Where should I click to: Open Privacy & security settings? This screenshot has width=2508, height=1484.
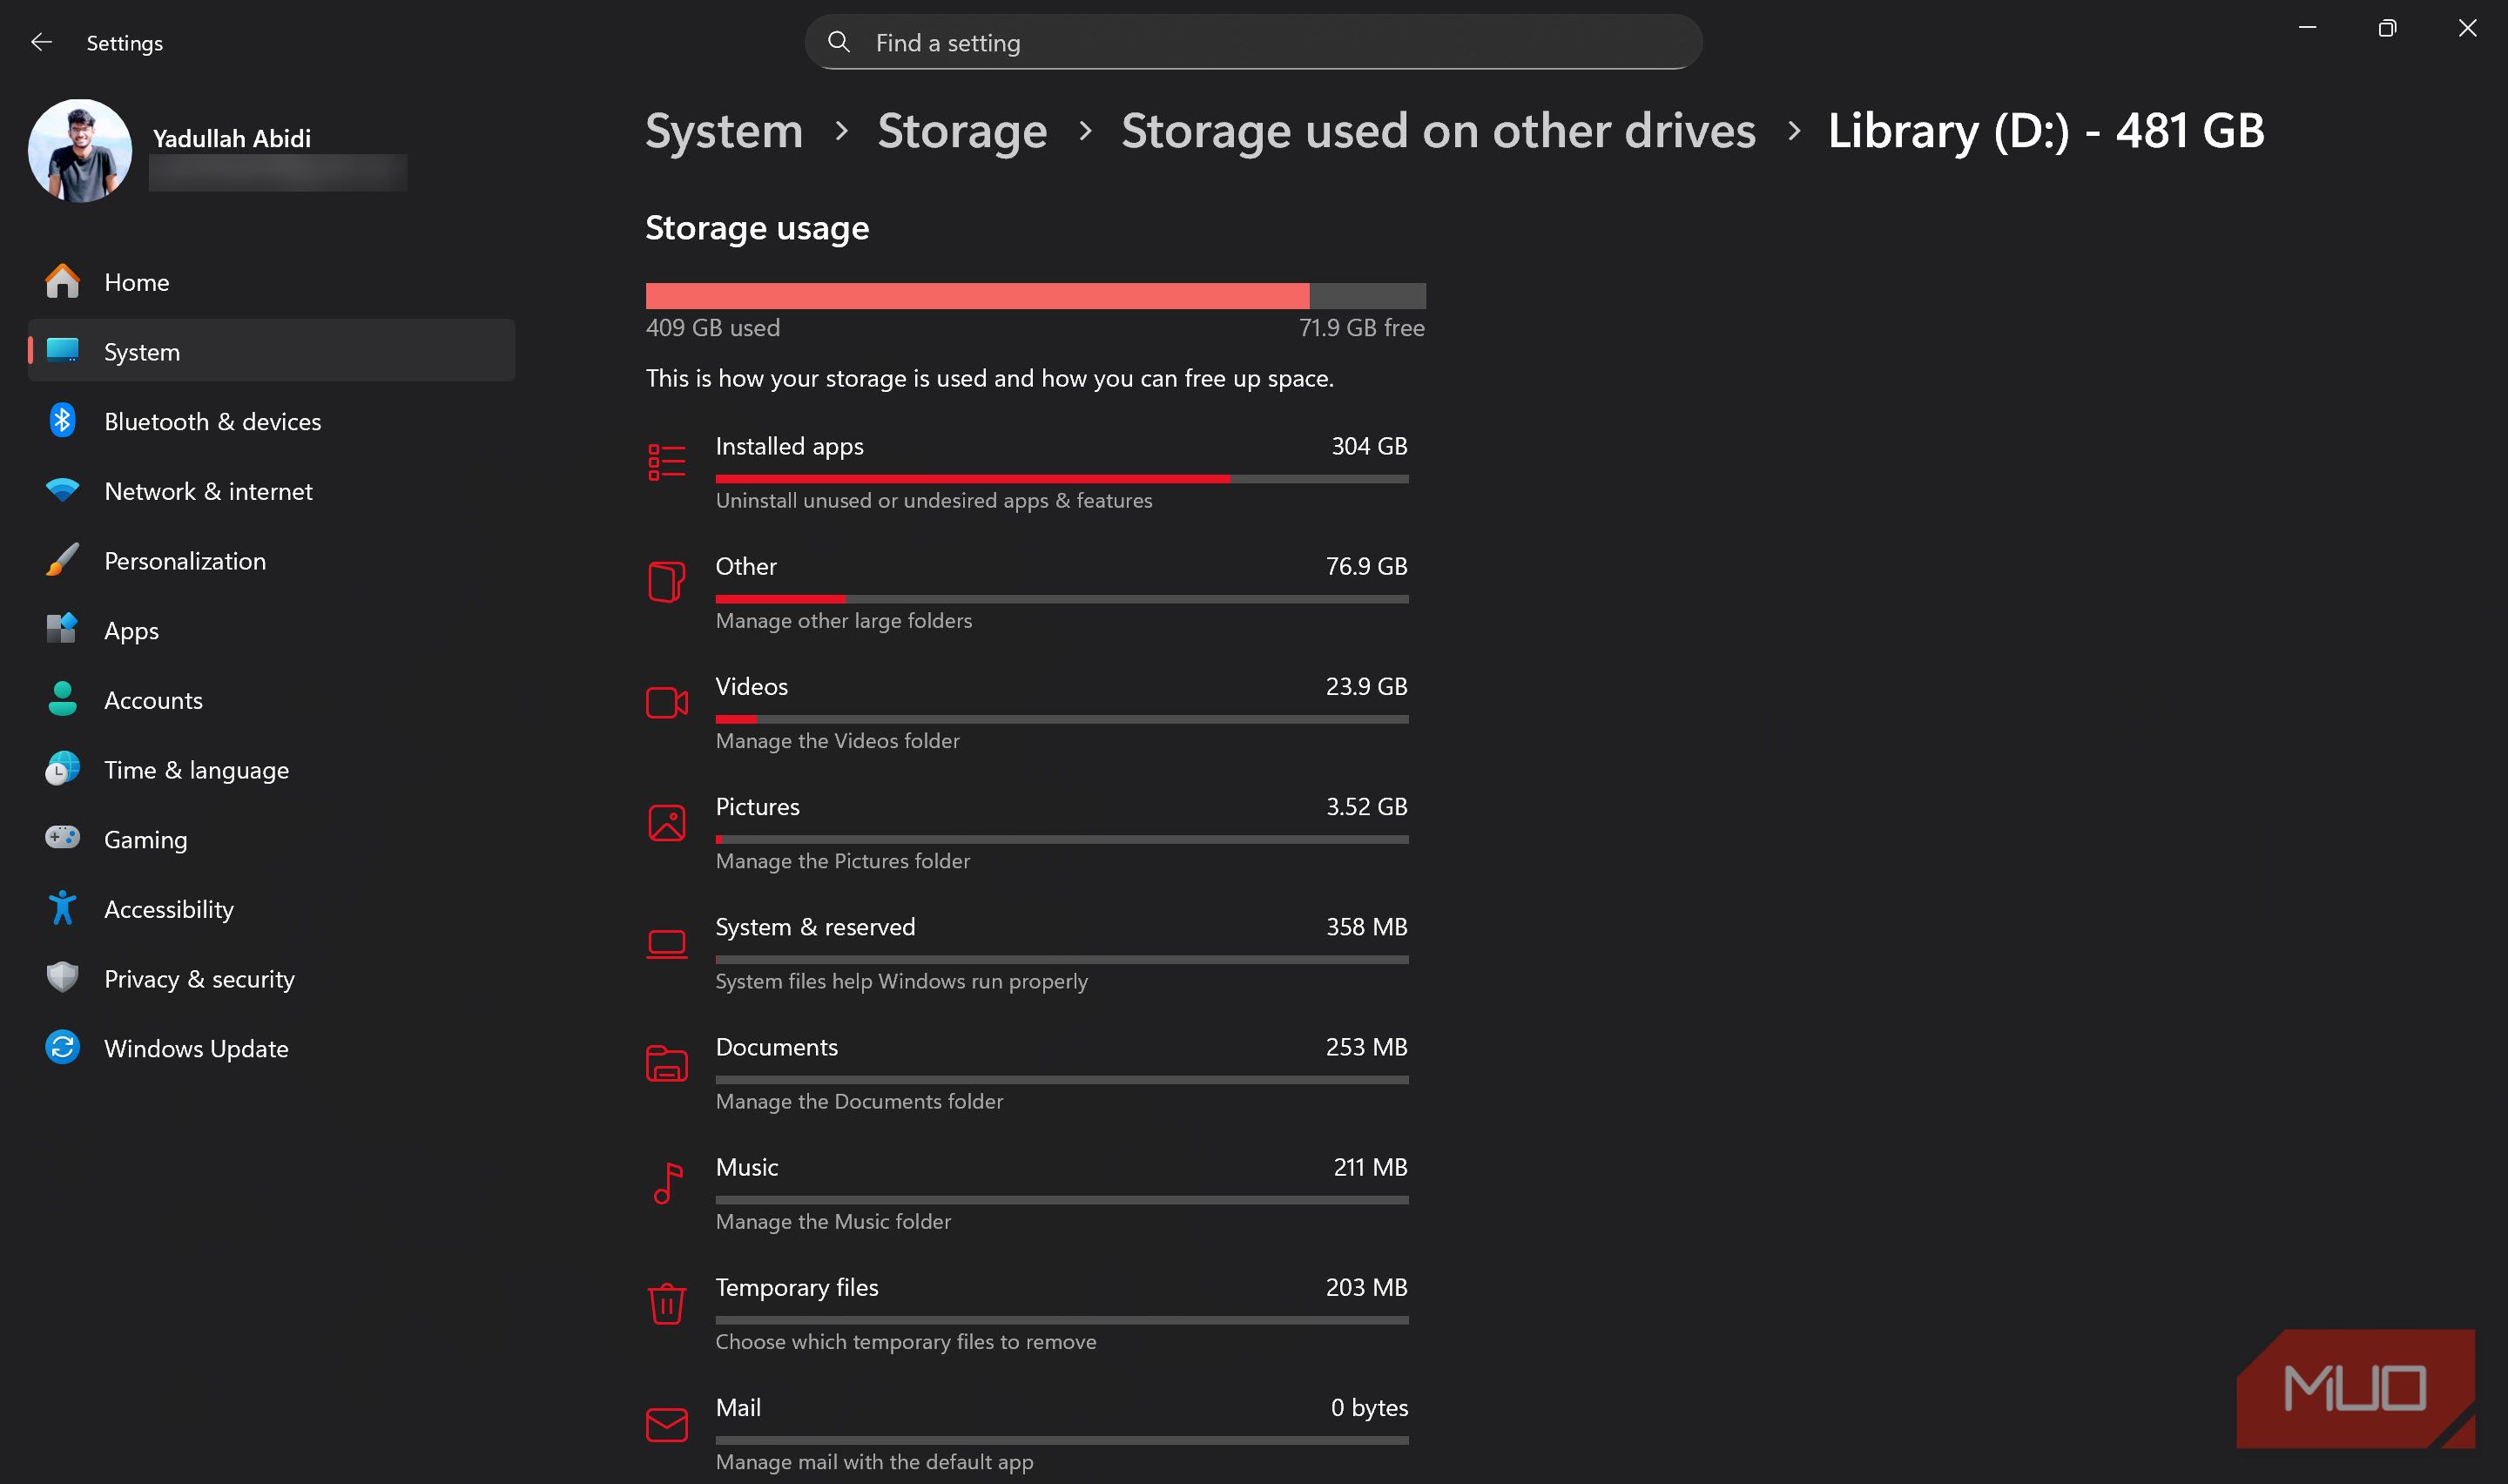pyautogui.click(x=271, y=979)
